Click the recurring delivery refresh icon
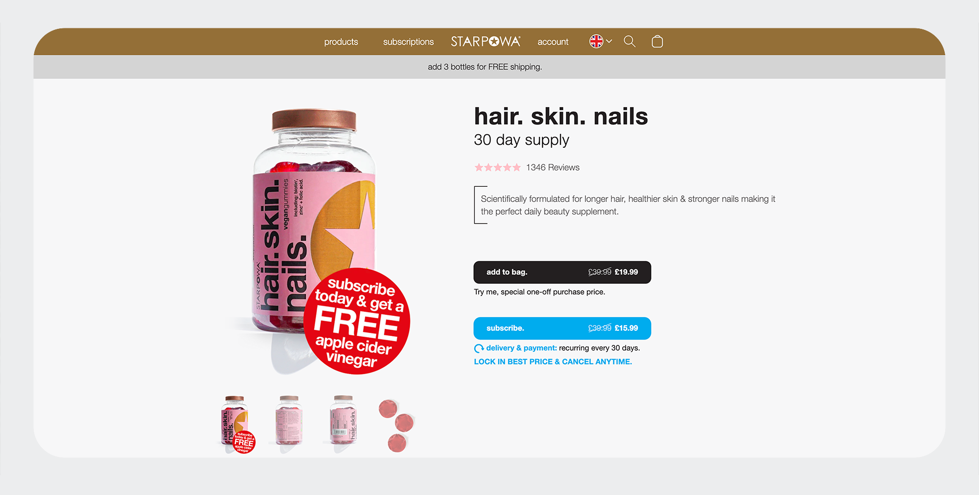 479,348
